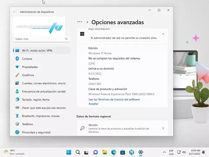Open the Versión row with its chevron
Image resolution: width=209 pixels, height=157 pixels.
pyautogui.click(x=163, y=128)
